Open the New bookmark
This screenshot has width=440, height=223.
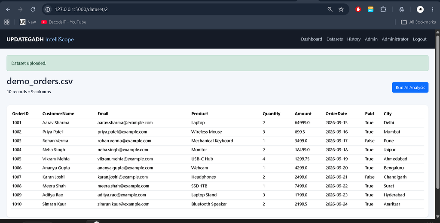coord(28,22)
